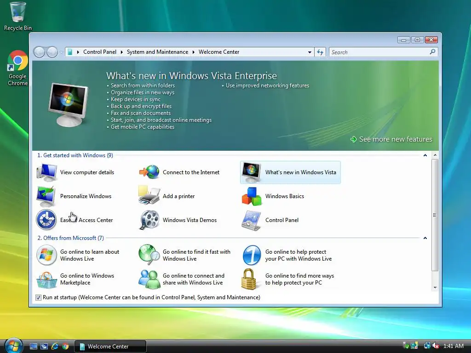471x353 pixels.
Task: Go to System and Maintenance breadcrumb
Action: pos(157,52)
